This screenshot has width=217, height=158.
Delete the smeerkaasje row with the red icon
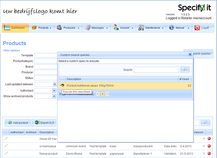(209, 146)
